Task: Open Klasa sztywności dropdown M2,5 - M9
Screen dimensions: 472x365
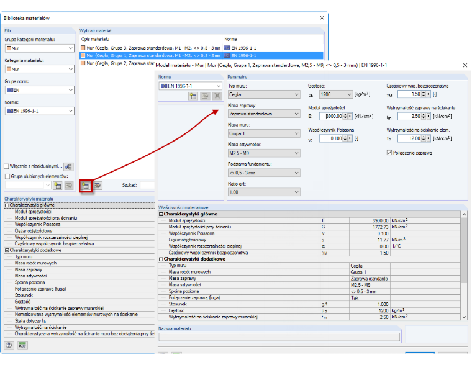Action: click(x=296, y=153)
